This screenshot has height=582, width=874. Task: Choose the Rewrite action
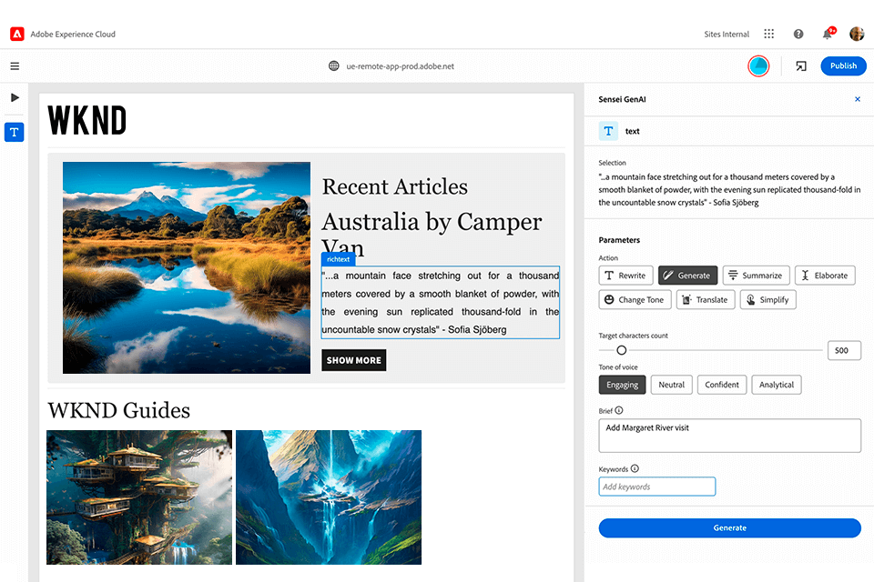625,276
